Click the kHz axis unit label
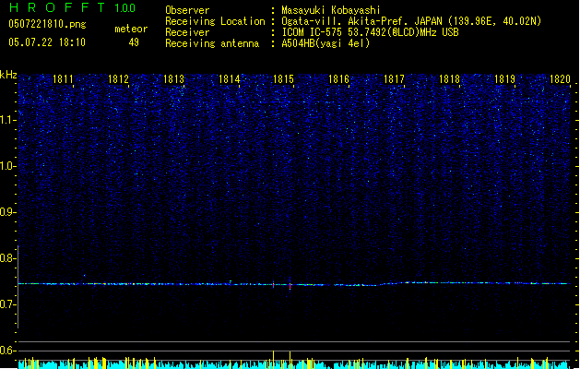 8,75
